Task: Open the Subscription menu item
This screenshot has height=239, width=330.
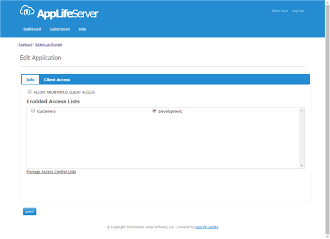Action: tap(60, 29)
